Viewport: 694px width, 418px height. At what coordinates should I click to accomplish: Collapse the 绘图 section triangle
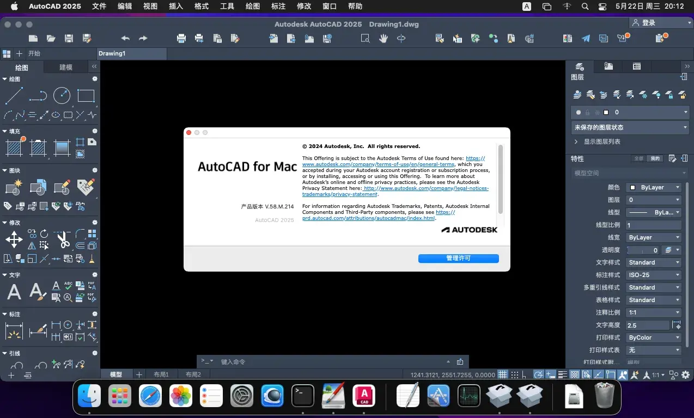(5, 79)
